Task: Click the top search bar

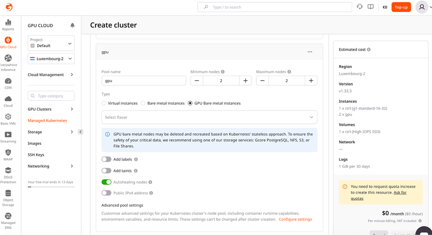Action: click(275, 7)
